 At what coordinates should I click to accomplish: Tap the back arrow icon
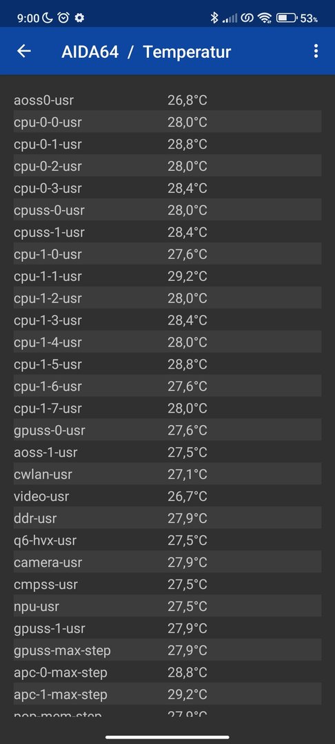tap(23, 51)
